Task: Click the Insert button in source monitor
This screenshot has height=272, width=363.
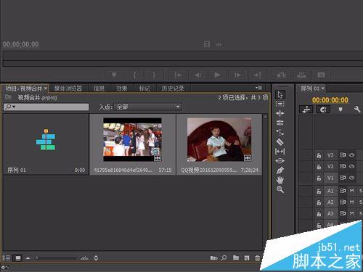Action: 282,75
